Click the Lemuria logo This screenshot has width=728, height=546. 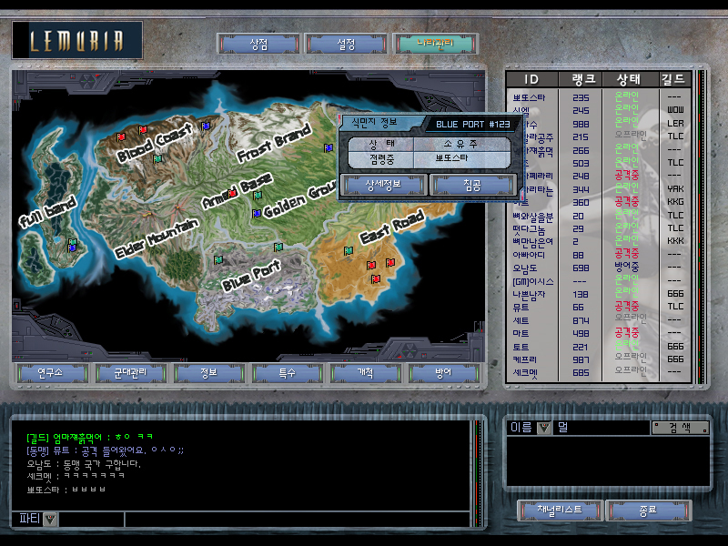(77, 40)
